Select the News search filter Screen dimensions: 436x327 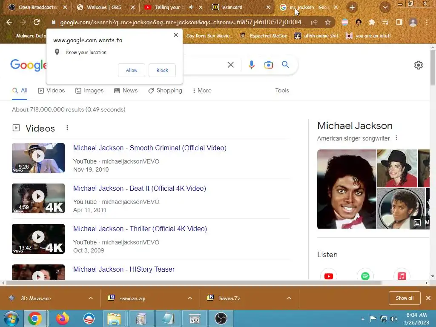tap(126, 90)
